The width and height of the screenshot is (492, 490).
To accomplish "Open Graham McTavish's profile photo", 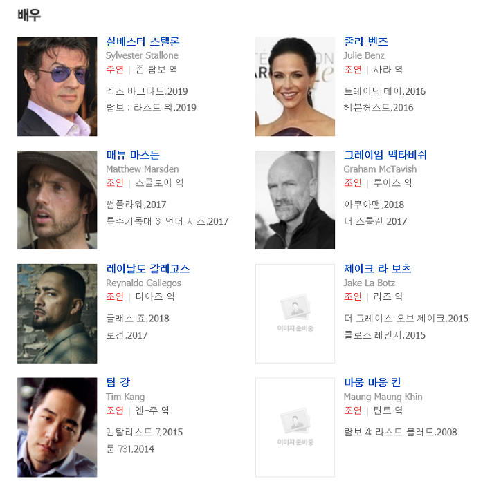I will tap(295, 200).
